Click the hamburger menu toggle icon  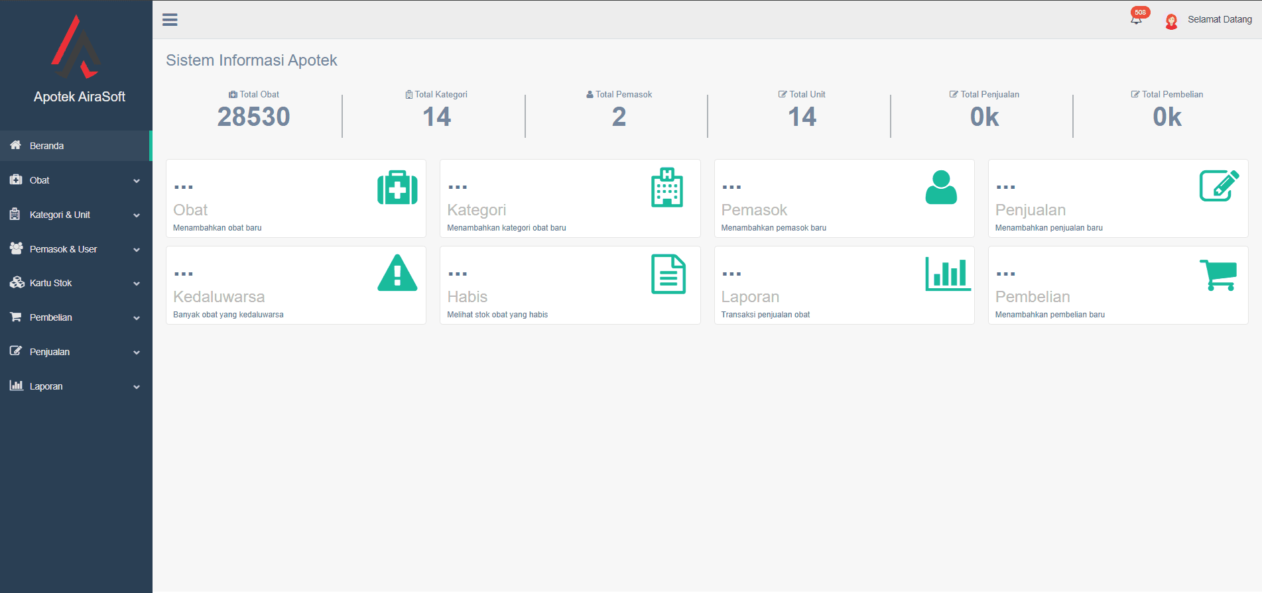pos(170,20)
